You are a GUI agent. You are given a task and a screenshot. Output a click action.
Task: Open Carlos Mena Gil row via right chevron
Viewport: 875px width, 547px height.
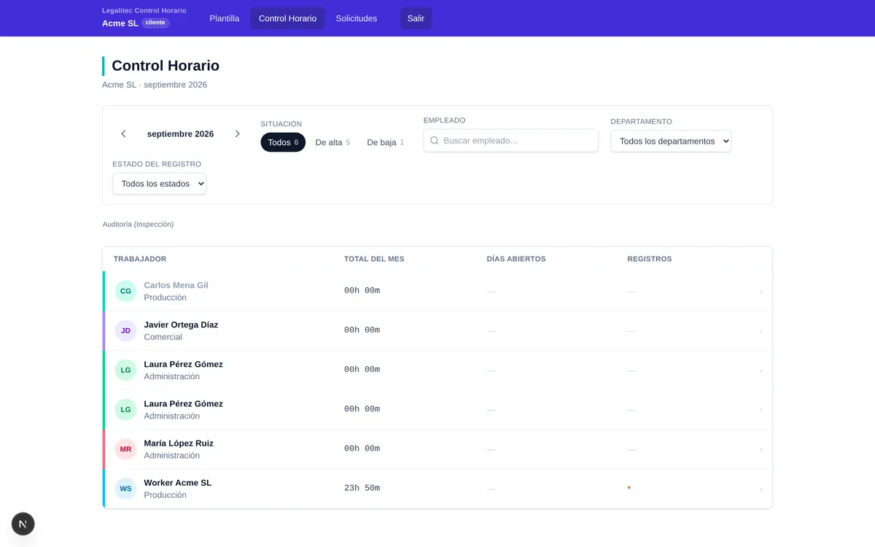[x=761, y=292]
